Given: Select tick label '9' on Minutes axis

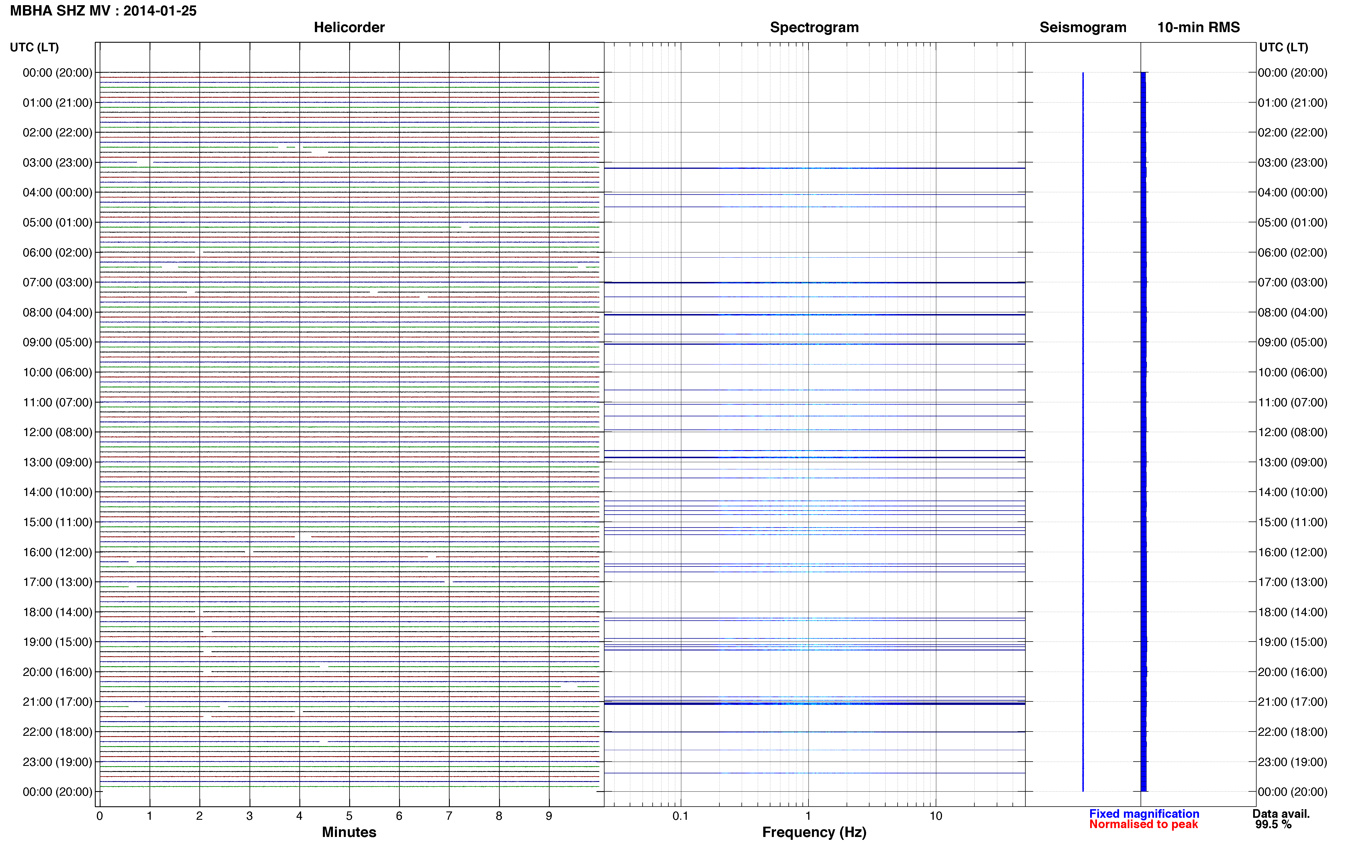Looking at the screenshot, I should point(549,816).
